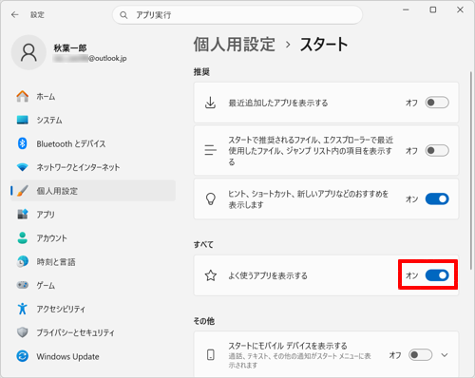
Task: Click the account name 秋葉一郎
Action: 70,47
